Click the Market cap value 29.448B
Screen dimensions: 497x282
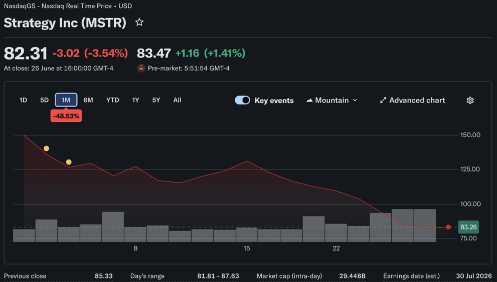(x=352, y=276)
